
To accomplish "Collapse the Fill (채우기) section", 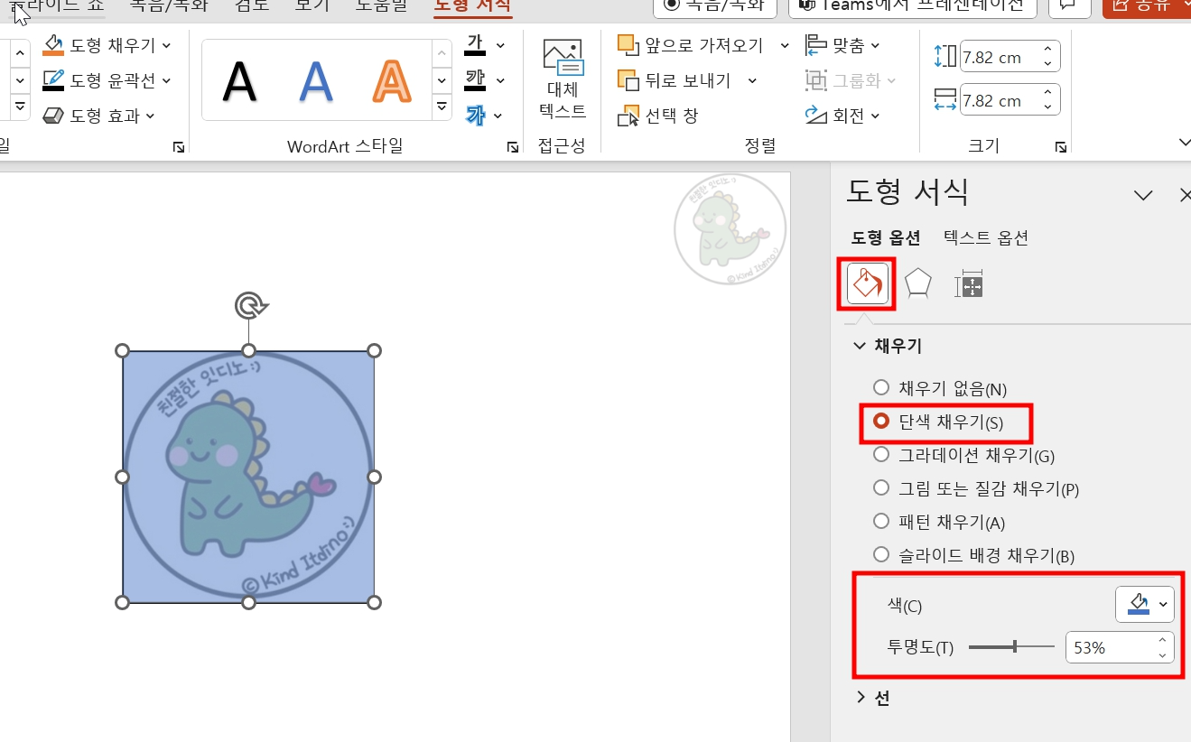I will 860,346.
